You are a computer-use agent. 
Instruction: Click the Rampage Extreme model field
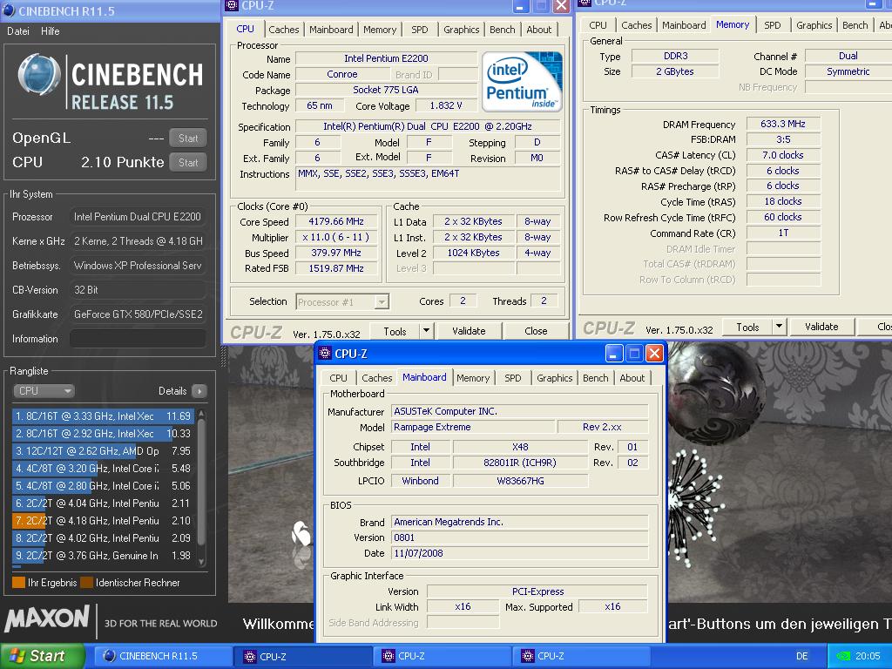point(473,427)
